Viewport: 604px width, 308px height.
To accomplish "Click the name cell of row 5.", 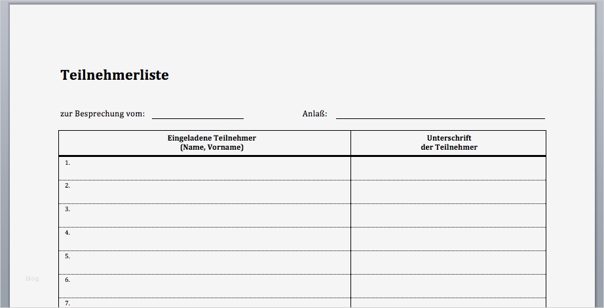I will [x=204, y=262].
